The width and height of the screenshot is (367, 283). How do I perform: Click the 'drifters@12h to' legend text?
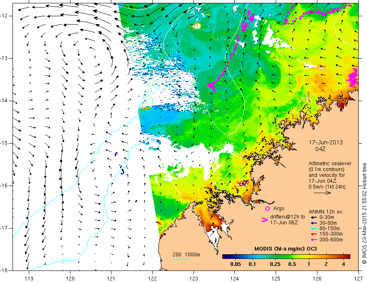click(x=288, y=217)
